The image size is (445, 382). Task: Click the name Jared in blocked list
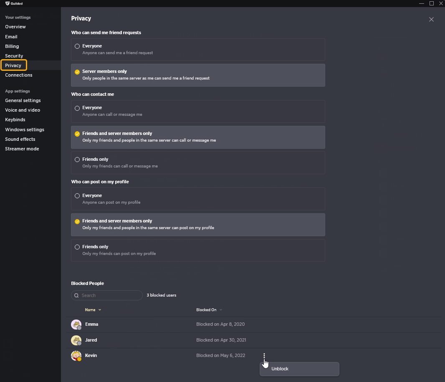91,340
